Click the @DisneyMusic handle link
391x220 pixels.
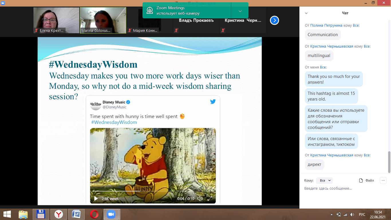pyautogui.click(x=114, y=107)
